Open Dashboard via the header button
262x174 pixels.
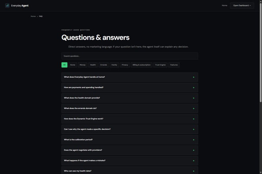pyautogui.click(x=242, y=6)
